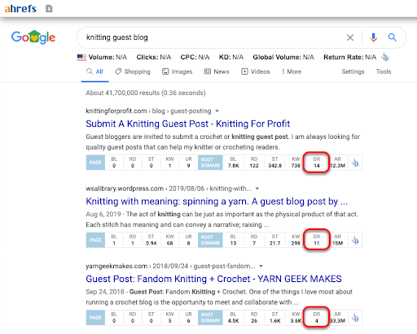This screenshot has height=334, width=417.
Task: Click PAGE label in yarngeekmakes metrics bar
Action: click(95, 318)
